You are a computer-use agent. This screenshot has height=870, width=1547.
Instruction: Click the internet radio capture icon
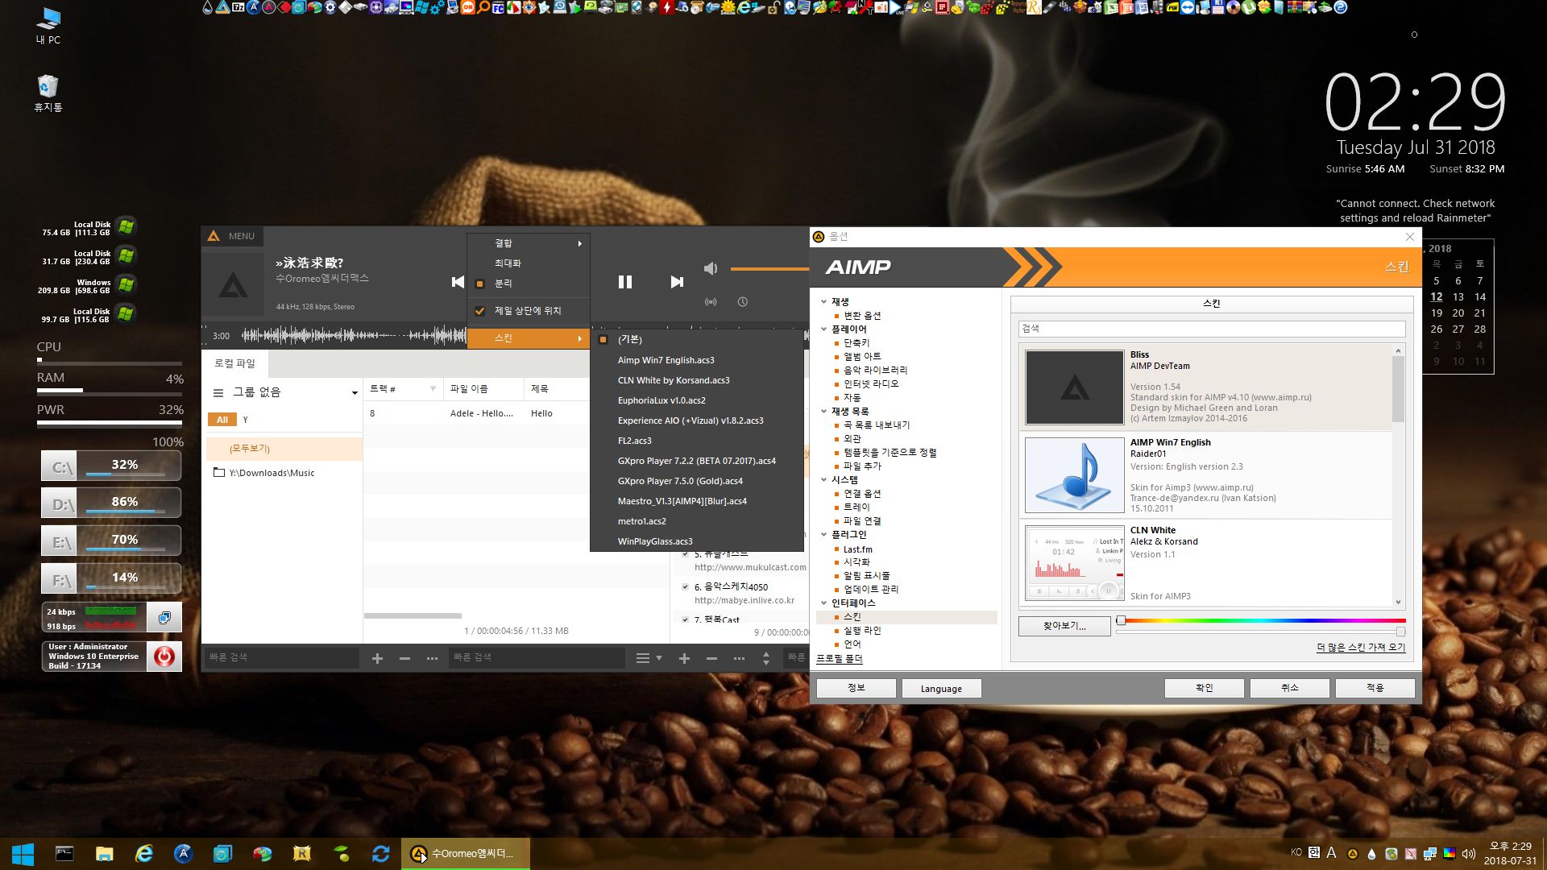(711, 302)
